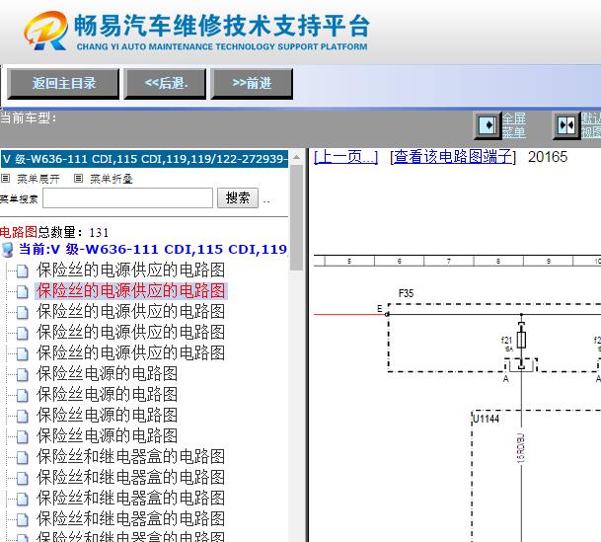Click the 电路图总数量: 131 text

point(54,232)
